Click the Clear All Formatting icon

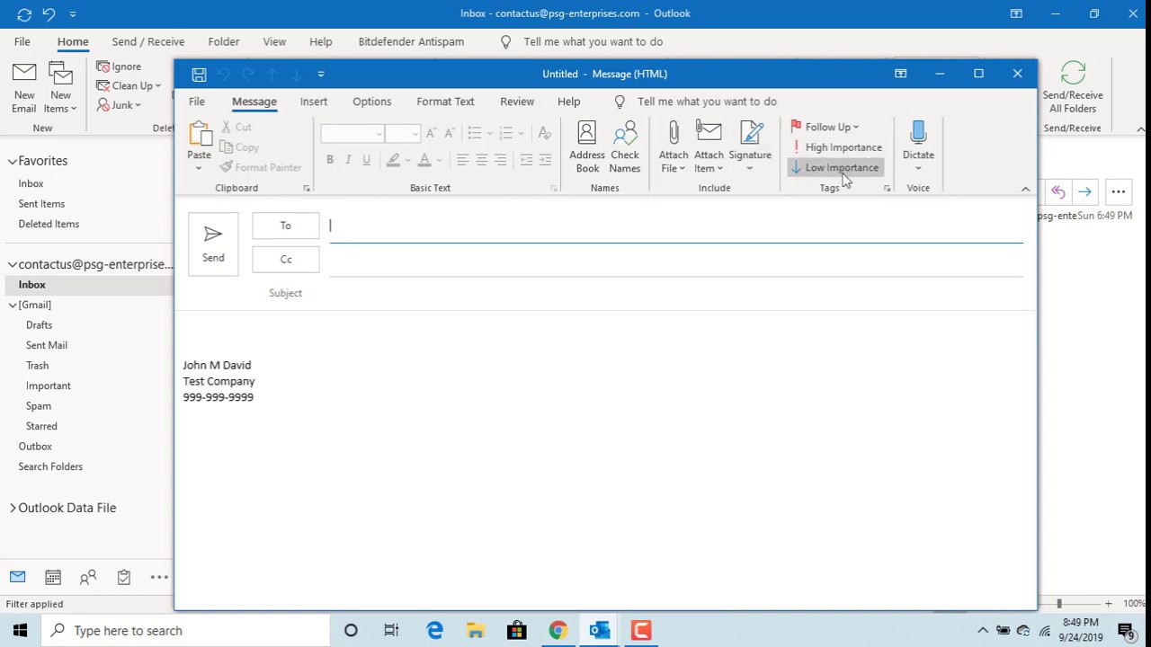(545, 133)
